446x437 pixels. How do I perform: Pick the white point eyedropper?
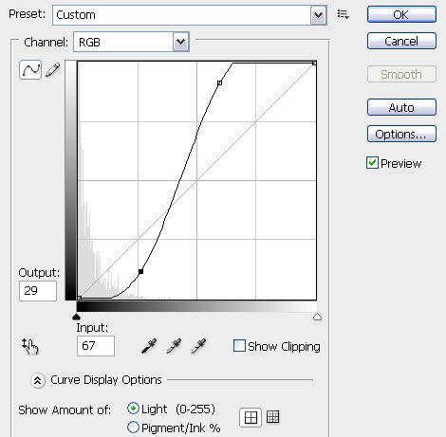click(198, 346)
